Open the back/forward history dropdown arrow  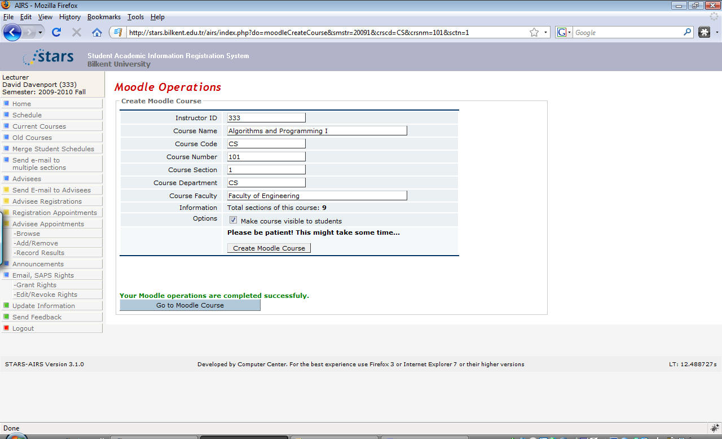point(40,33)
